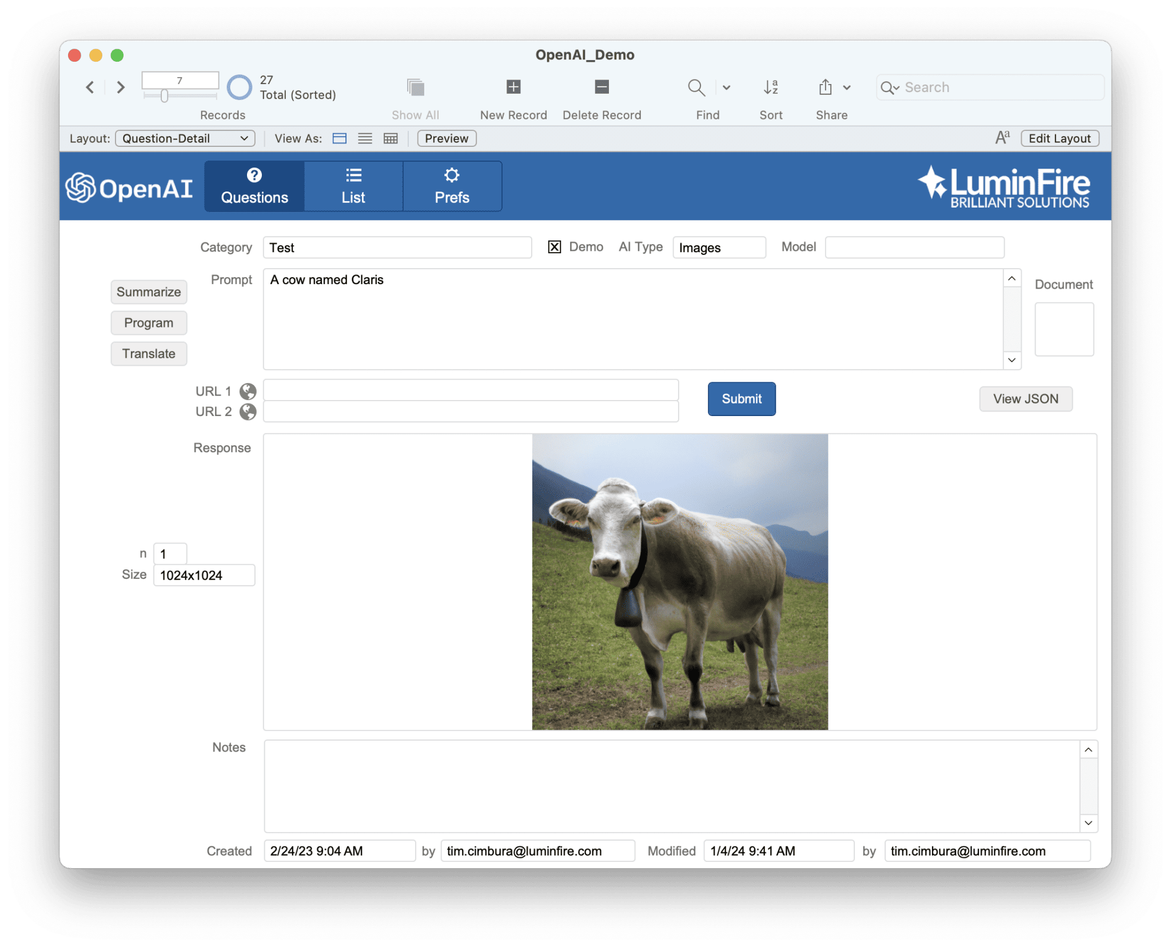This screenshot has width=1171, height=947.
Task: Select list view in View As
Action: pos(365,138)
